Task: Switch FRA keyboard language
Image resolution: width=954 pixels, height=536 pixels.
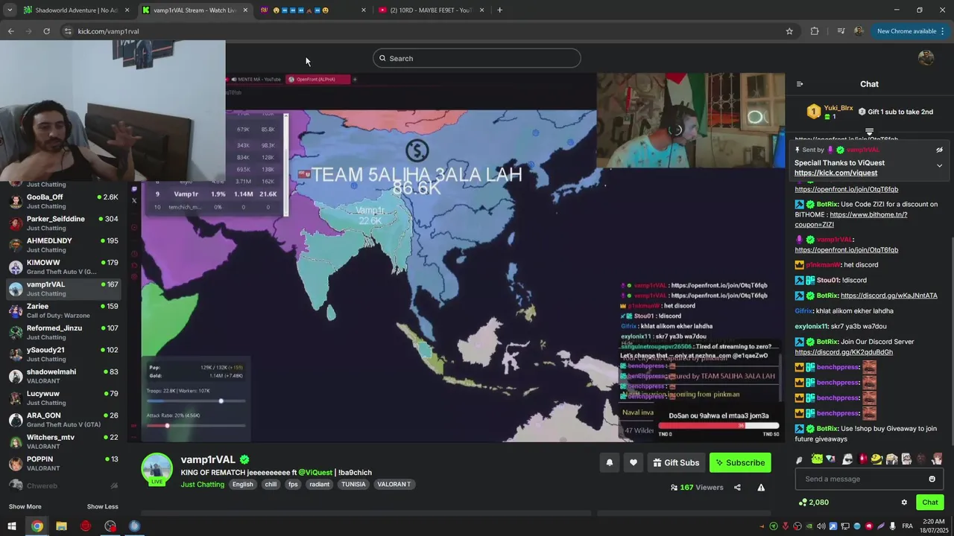Action: pyautogui.click(x=907, y=526)
